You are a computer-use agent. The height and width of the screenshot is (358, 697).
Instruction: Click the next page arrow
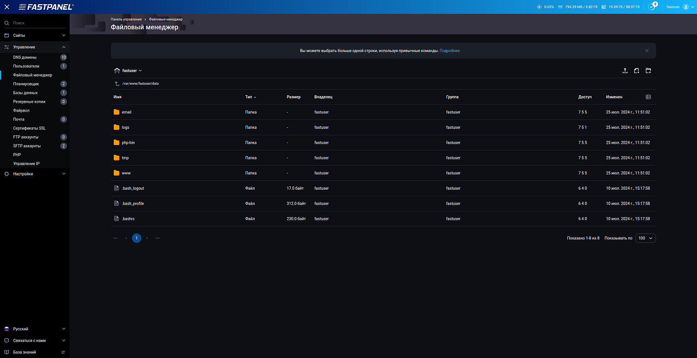pos(147,238)
